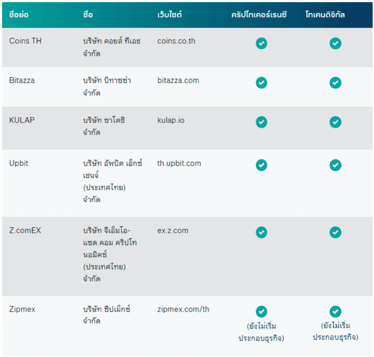
Task: Click the คริปโทเคอร์เรนซี column header
Action: (259, 15)
